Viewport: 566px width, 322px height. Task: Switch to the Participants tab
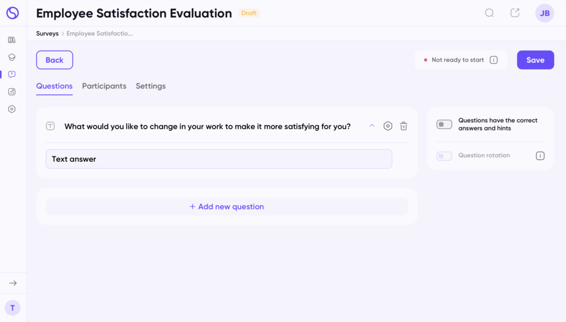104,86
